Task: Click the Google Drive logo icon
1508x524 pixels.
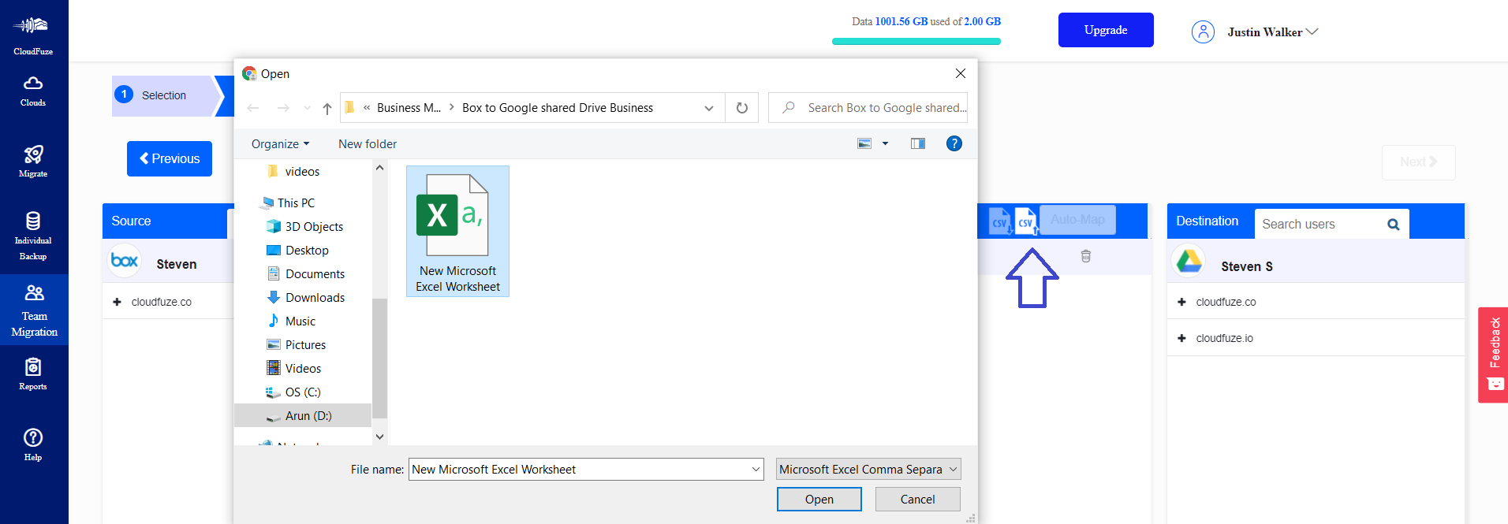Action: click(1189, 260)
